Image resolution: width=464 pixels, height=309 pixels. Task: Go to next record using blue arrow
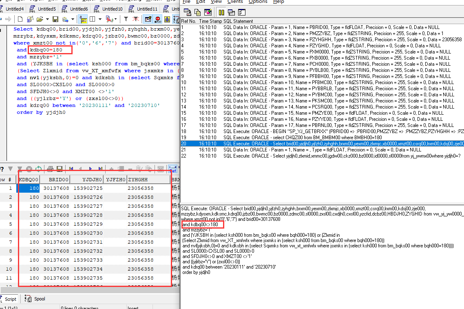point(90,169)
